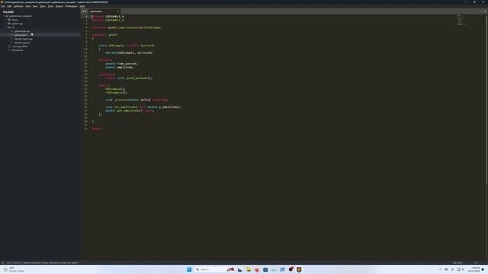Open the Tab Size 4 indentation selector

[457, 263]
